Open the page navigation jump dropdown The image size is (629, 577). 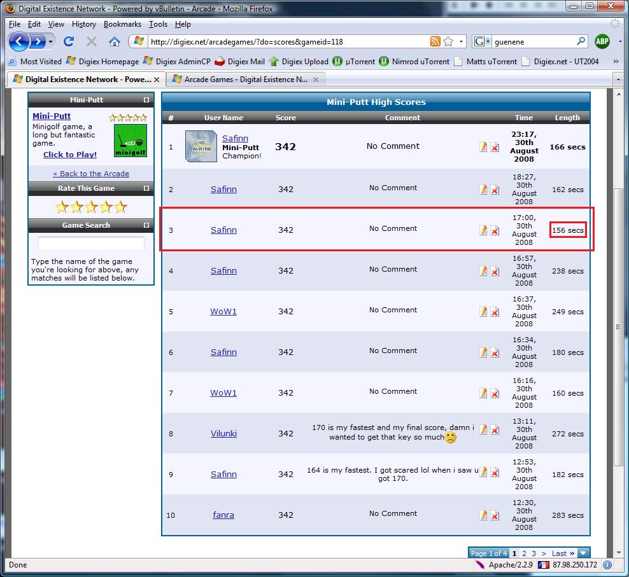click(584, 553)
